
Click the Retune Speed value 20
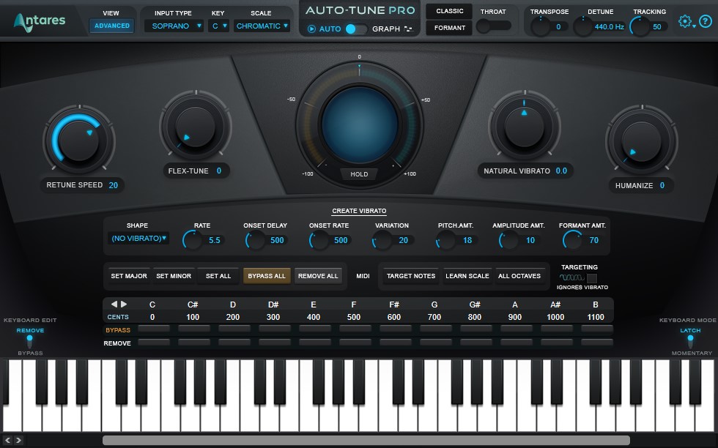pyautogui.click(x=113, y=185)
